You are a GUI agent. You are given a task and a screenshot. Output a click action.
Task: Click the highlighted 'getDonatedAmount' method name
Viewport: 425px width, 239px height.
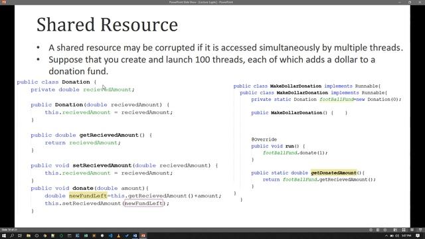tap(333, 173)
